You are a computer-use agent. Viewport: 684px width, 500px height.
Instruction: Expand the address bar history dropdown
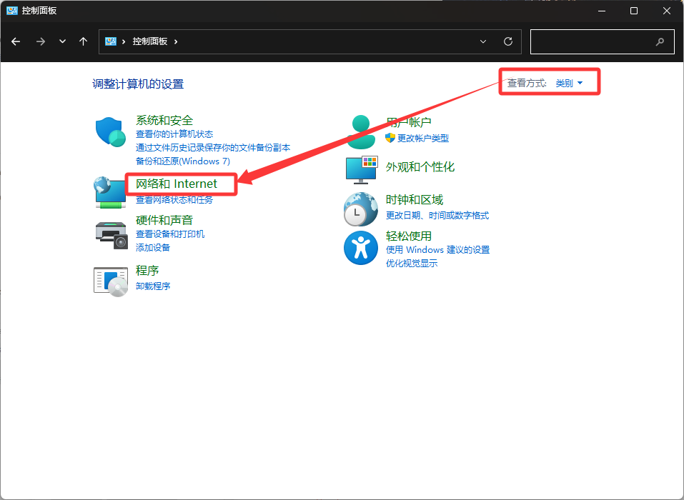483,41
